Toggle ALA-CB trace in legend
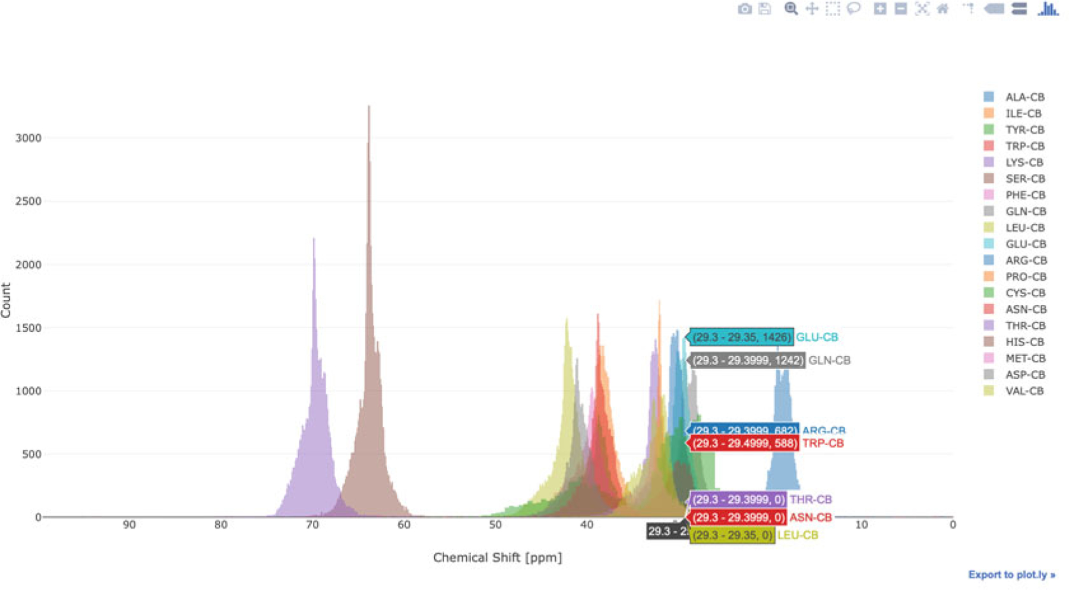This screenshot has height=590, width=1069. coord(1014,97)
